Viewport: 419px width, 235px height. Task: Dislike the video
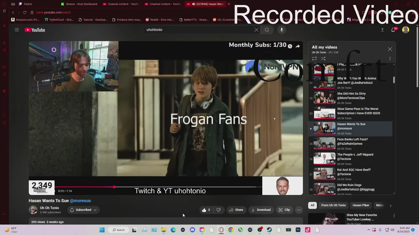[x=219, y=210]
